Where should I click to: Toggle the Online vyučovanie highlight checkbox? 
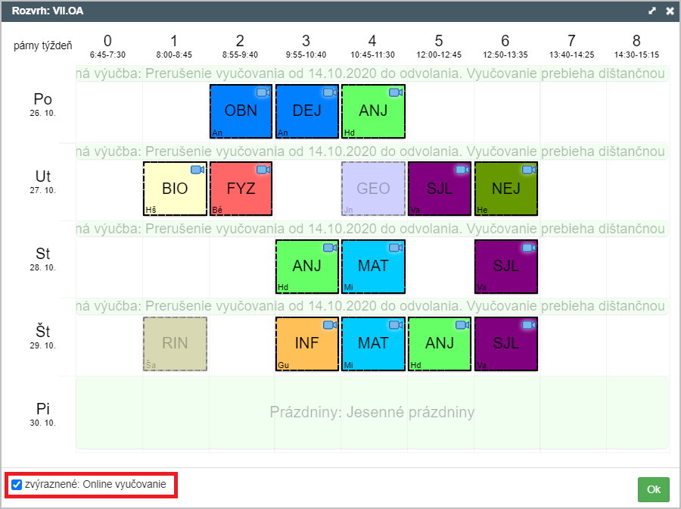[x=17, y=485]
